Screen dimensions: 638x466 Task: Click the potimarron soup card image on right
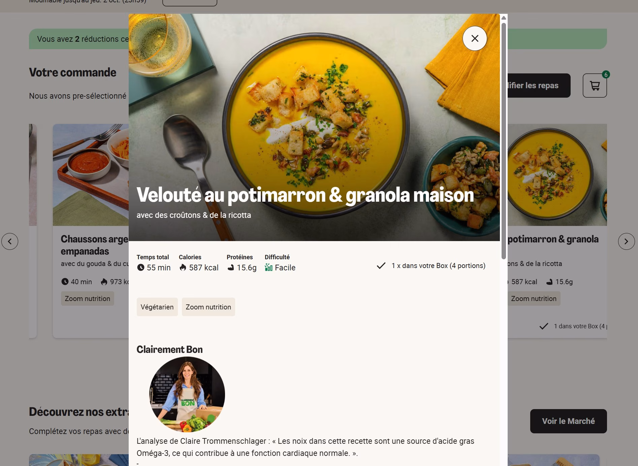557,175
